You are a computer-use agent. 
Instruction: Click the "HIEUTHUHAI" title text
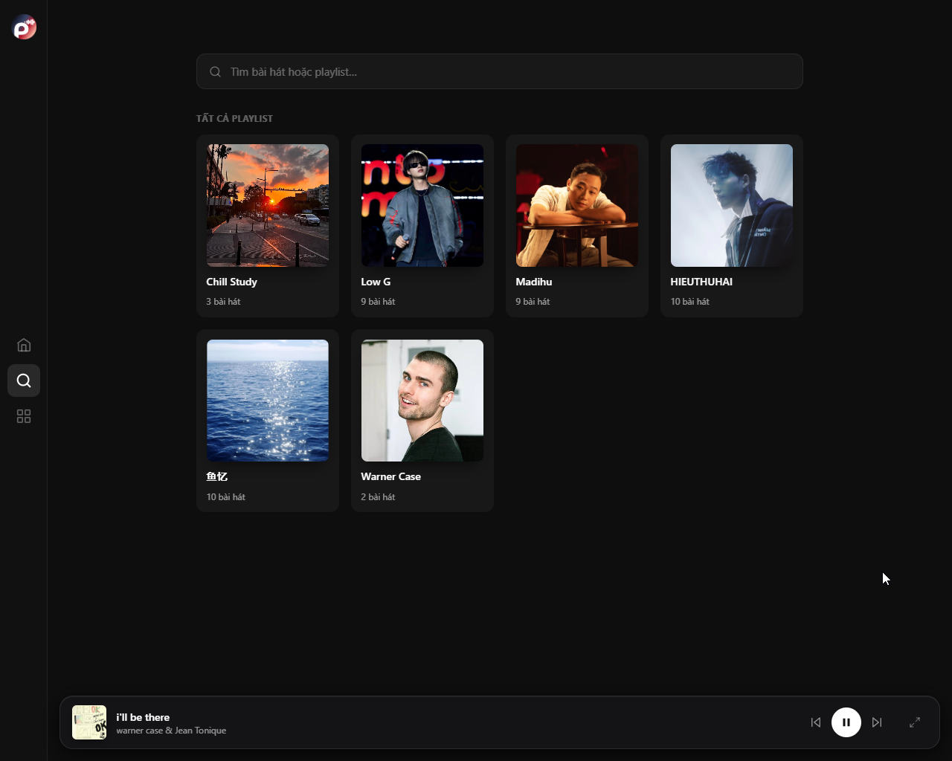pos(701,282)
